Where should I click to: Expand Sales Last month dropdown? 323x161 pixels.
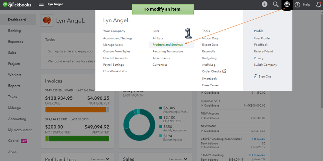coord(178,159)
